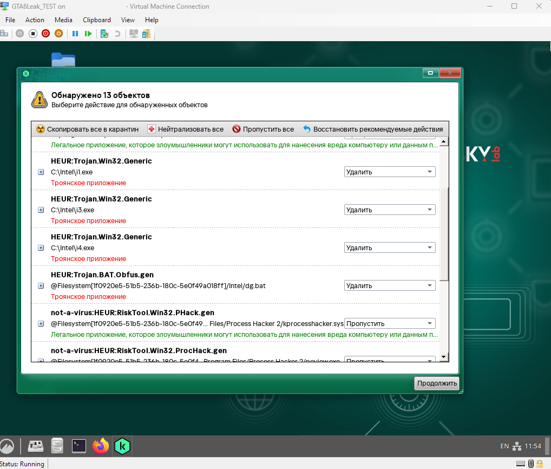Select the HEUR:Trojan.BAT.Obfus.gen heading
The height and width of the screenshot is (469, 551).
tap(102, 275)
